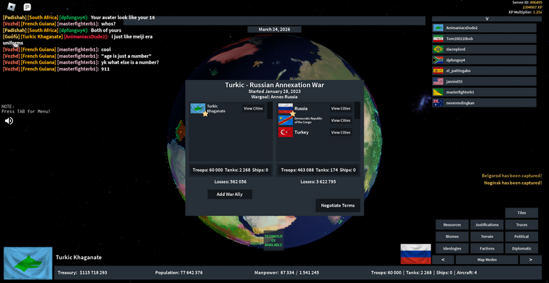Screen dimensions: 549x283
Task: Click the Democratic Republic of Congo flag
Action: pos(285,120)
